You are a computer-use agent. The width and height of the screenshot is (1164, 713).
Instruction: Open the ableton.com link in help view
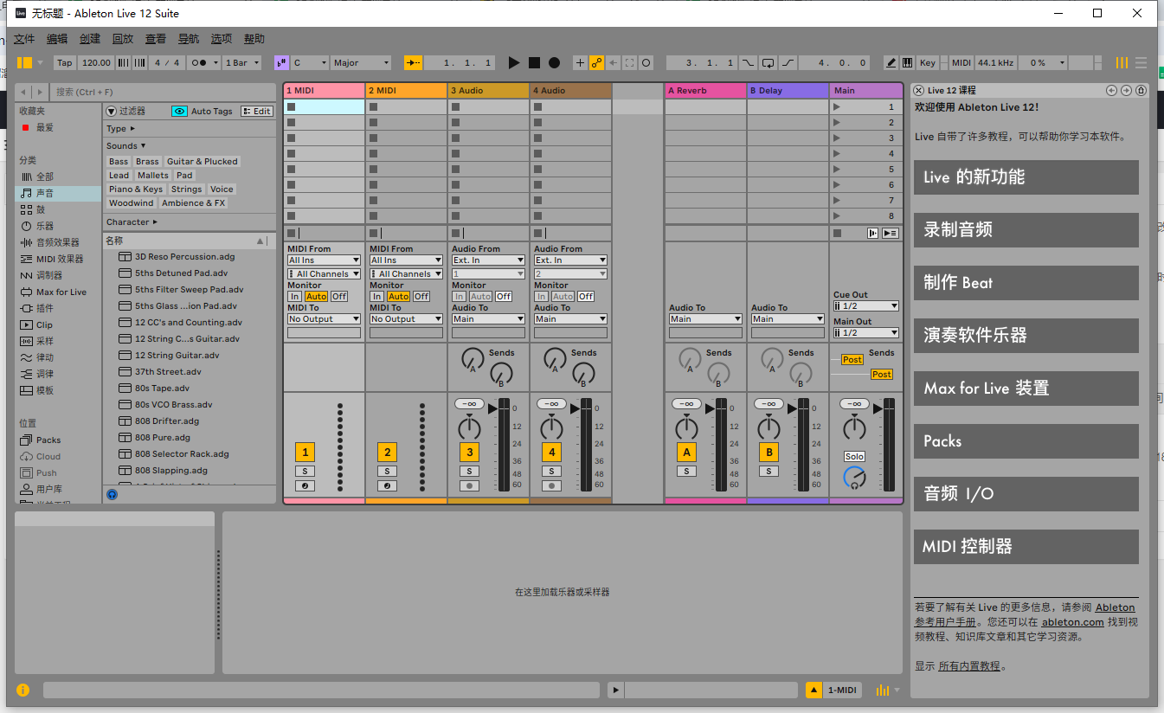tap(1072, 621)
